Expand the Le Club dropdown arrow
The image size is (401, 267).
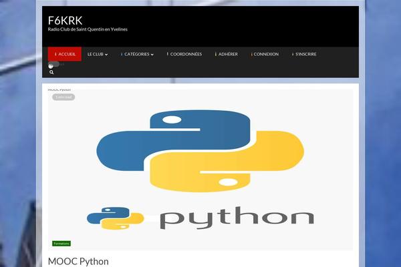[106, 55]
